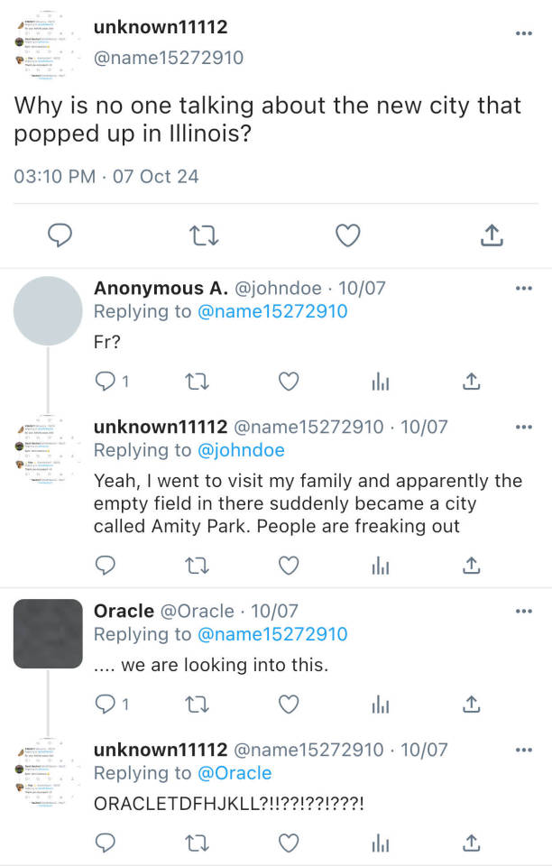Open Anonymous A.'s profile avatar
Screen dimensions: 552x866
[49, 311]
